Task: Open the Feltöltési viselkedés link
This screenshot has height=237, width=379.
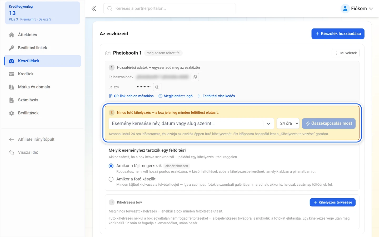Action: (216, 96)
